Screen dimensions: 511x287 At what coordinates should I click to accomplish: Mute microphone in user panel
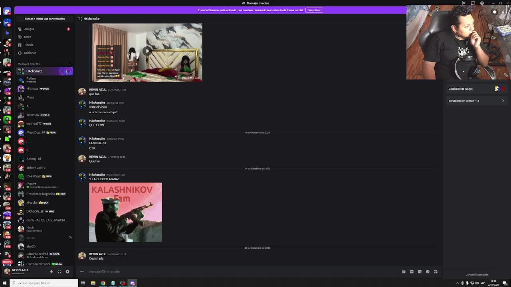51,271
